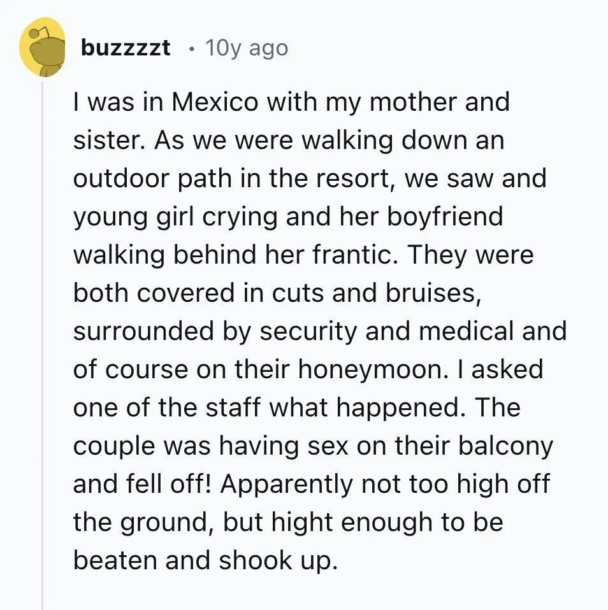Click the "10y ago" comment timestamp
Screen dimensions: 608x610
coord(247,48)
